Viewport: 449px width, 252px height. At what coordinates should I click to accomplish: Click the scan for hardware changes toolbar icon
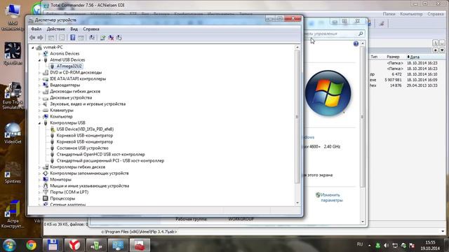pos(92,37)
